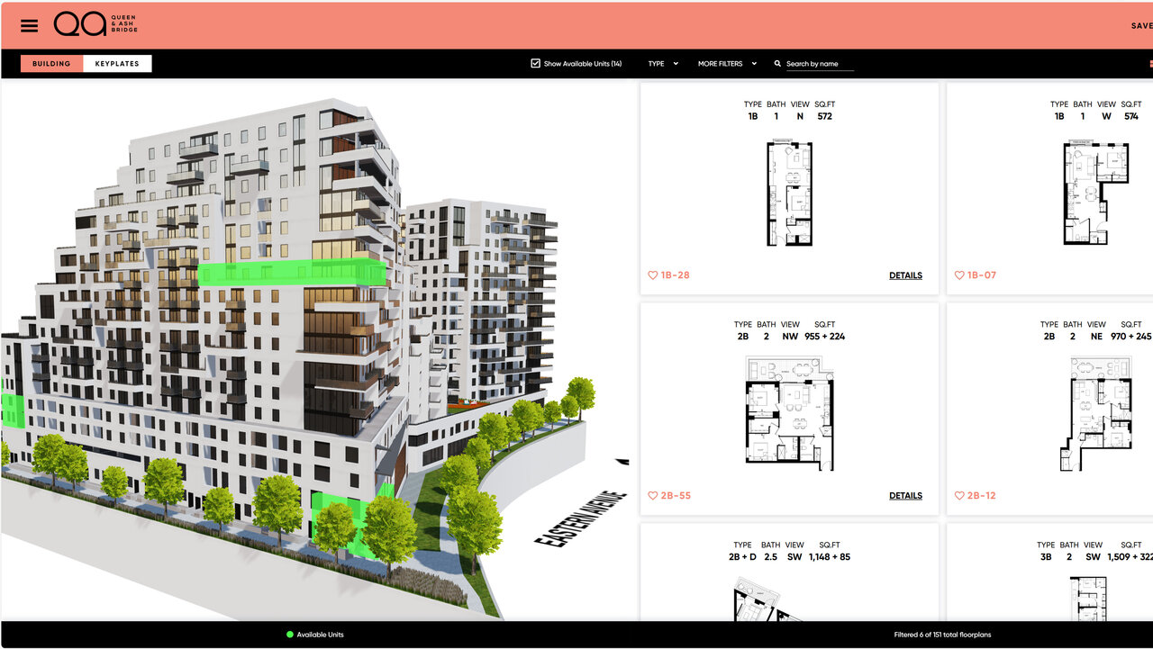Click the 2B-12 plan name label
Viewport: 1153px width, 649px height.
(x=982, y=496)
